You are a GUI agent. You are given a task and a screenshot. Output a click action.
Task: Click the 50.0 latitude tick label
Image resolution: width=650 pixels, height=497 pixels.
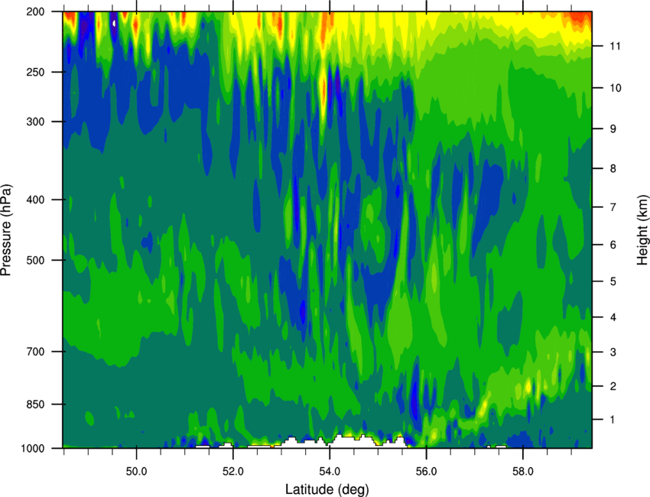[x=136, y=471]
